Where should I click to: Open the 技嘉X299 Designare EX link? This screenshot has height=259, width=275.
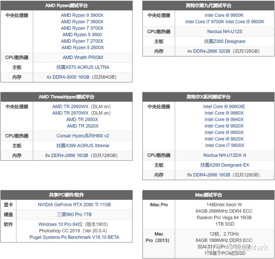(225, 165)
